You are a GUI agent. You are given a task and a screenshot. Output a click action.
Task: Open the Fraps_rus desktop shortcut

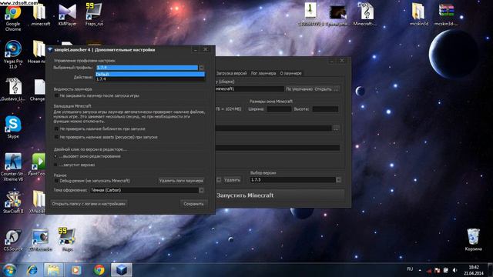(x=94, y=15)
